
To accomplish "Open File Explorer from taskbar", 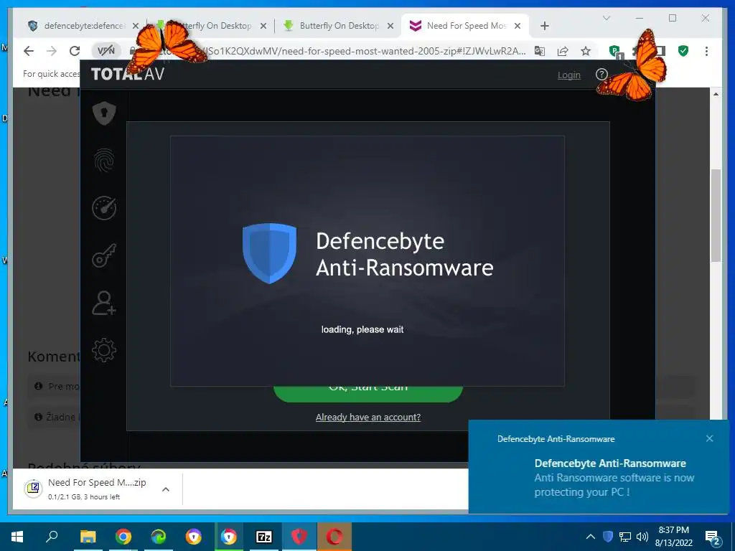I will (88, 537).
